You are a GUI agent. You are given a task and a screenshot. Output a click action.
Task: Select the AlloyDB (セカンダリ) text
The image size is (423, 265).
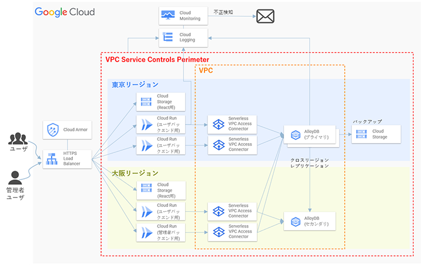click(317, 221)
